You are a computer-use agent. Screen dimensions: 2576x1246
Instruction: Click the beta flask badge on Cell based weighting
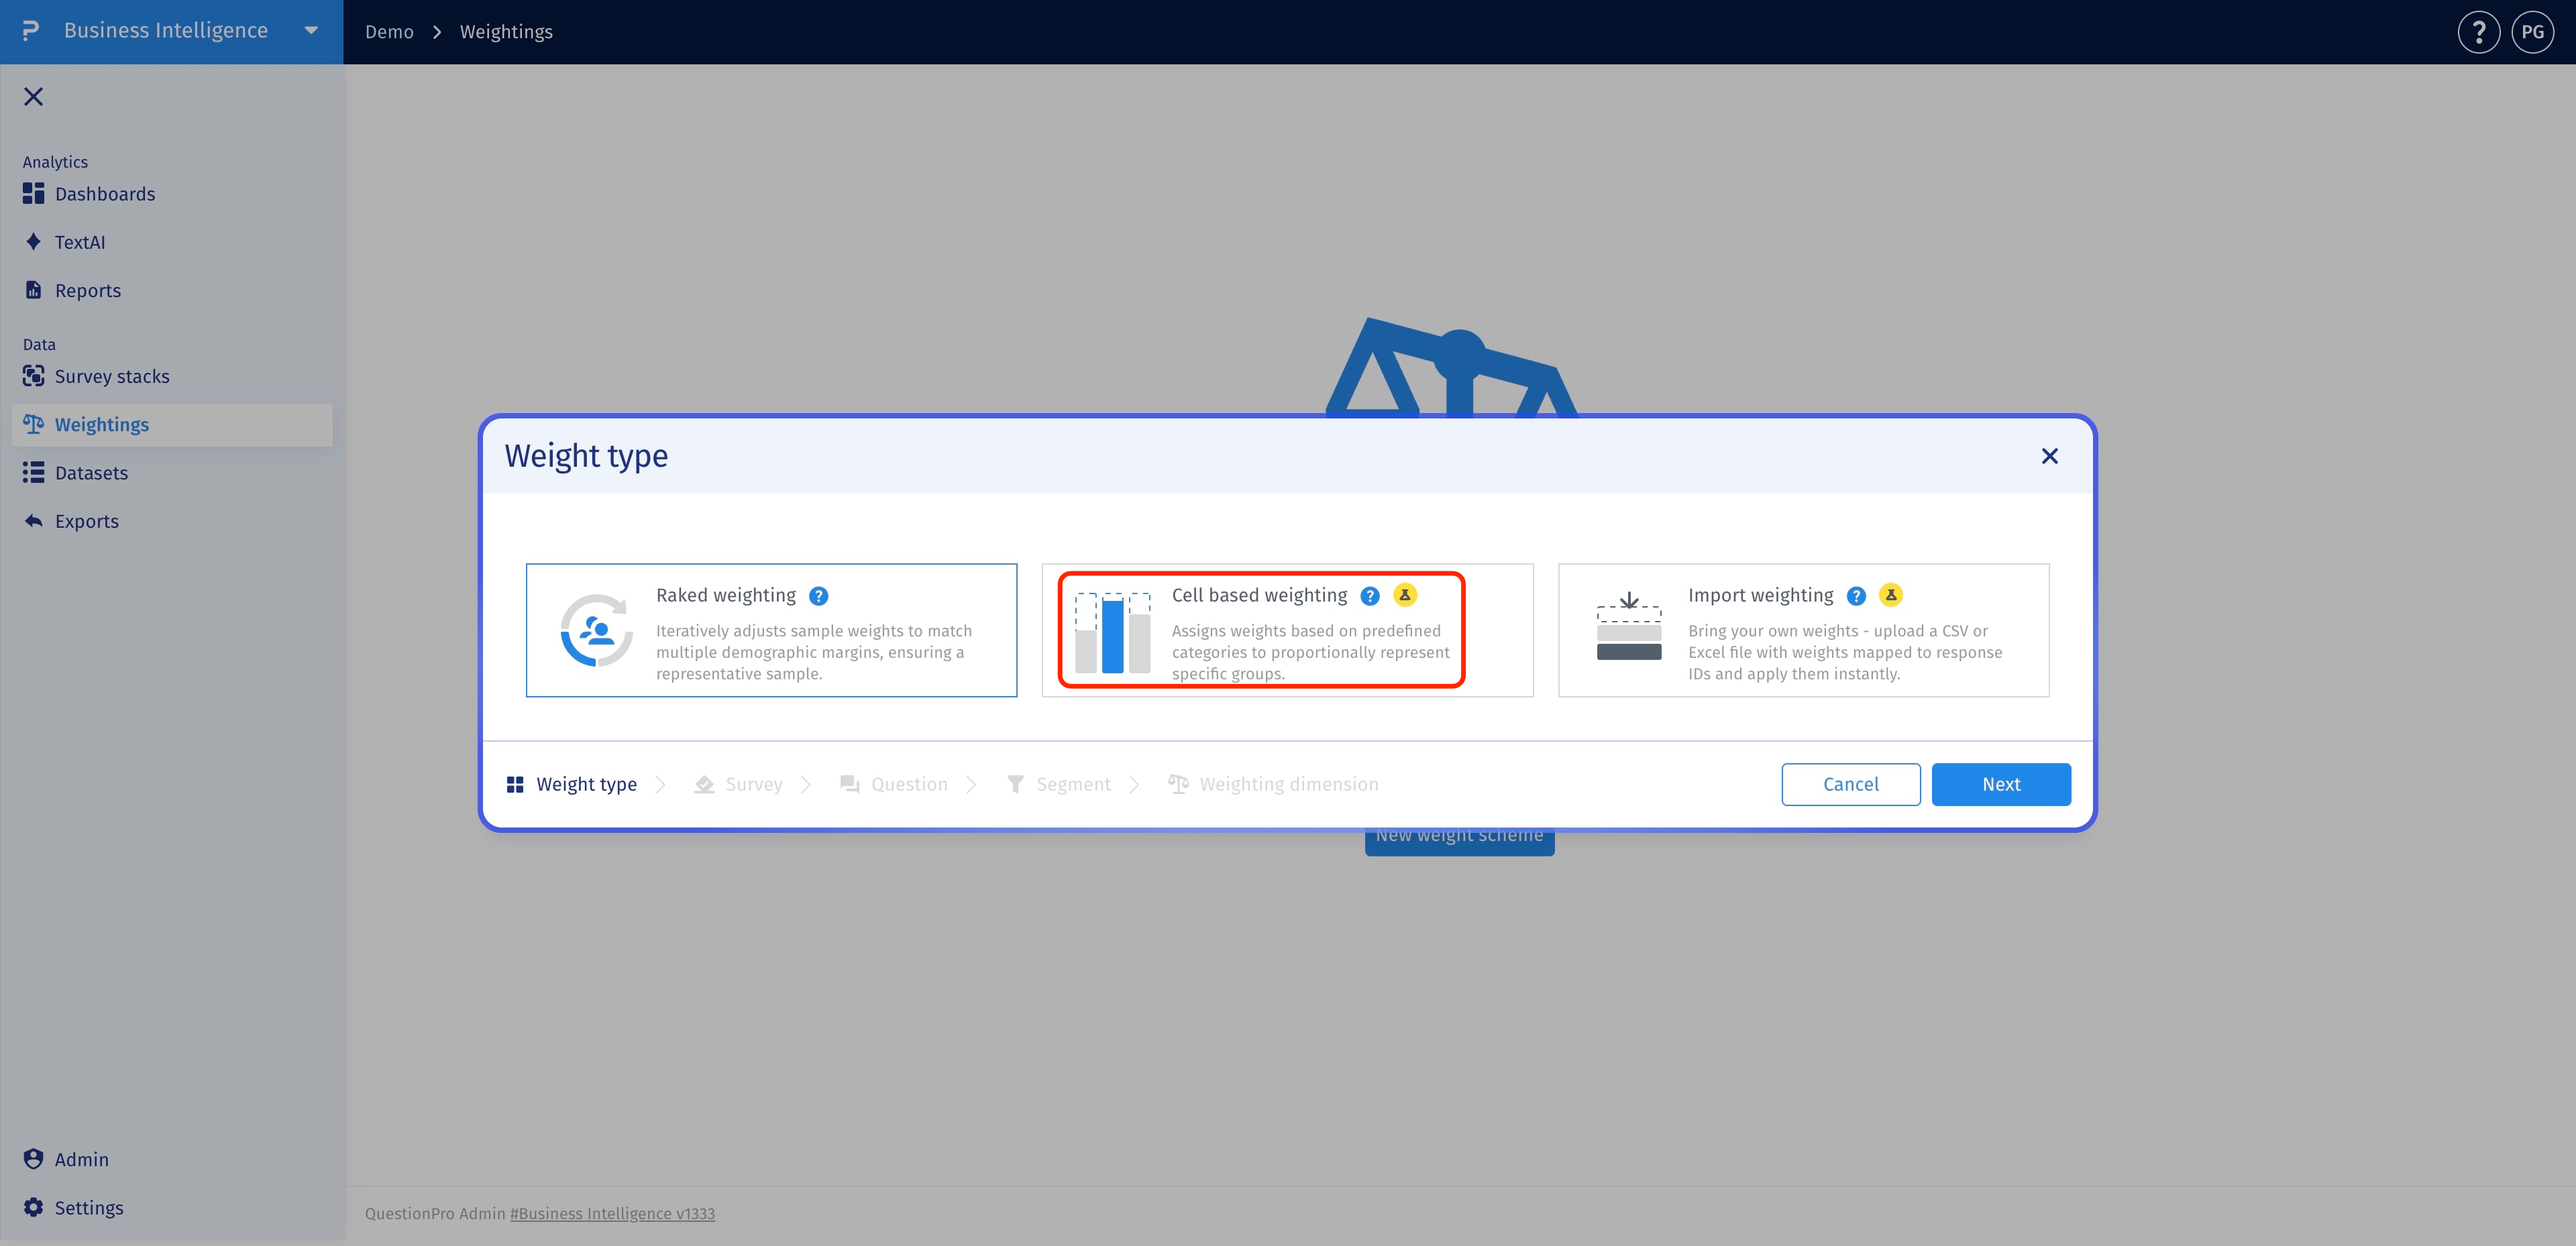point(1404,595)
